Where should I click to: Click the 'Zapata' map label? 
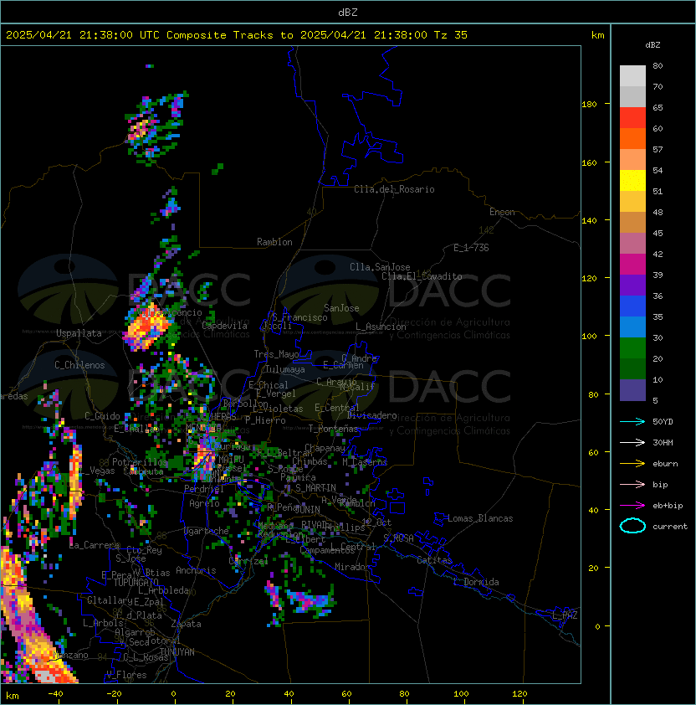tap(186, 624)
